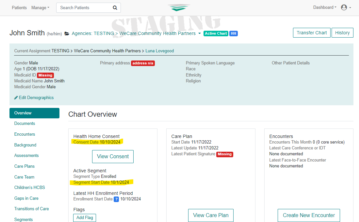
Task: Click the Create New Encounter button
Action: pyautogui.click(x=309, y=215)
